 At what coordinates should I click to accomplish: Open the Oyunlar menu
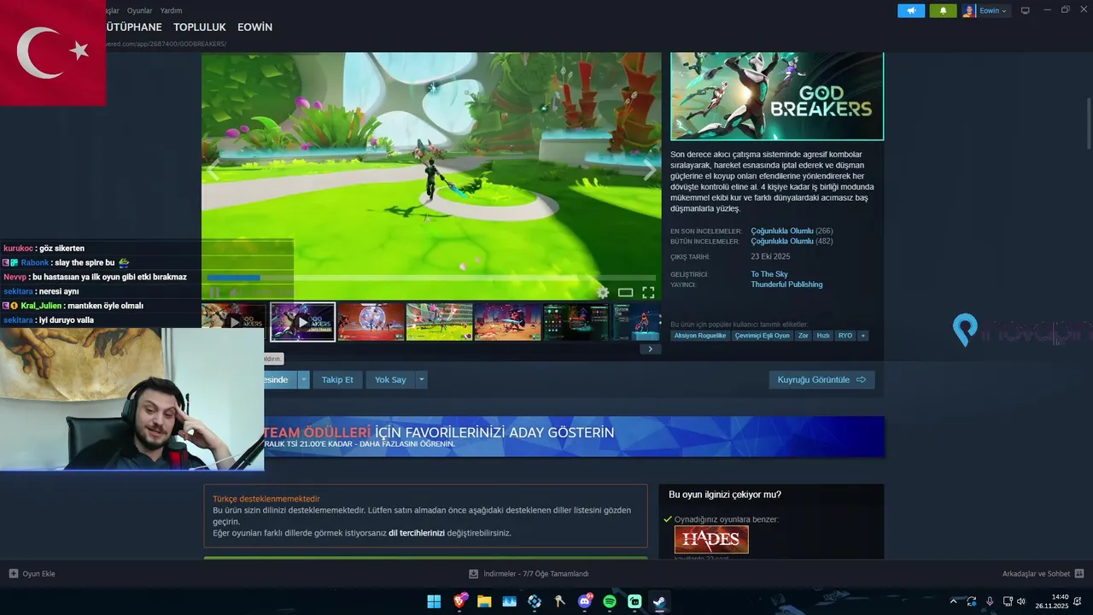(139, 10)
